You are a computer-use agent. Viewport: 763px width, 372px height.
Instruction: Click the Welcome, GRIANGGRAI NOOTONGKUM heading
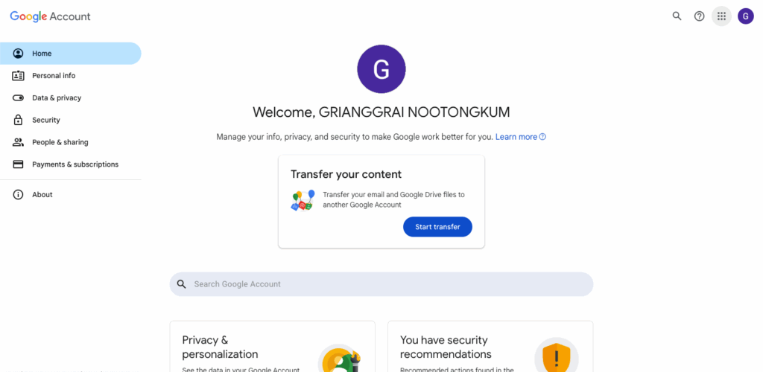[381, 112]
